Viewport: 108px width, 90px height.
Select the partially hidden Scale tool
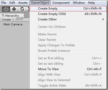(28, 9)
